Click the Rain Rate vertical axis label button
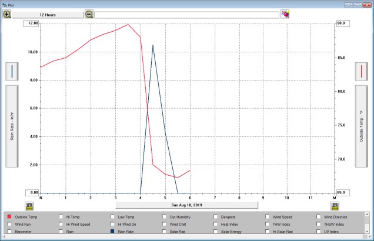 pyautogui.click(x=12, y=127)
